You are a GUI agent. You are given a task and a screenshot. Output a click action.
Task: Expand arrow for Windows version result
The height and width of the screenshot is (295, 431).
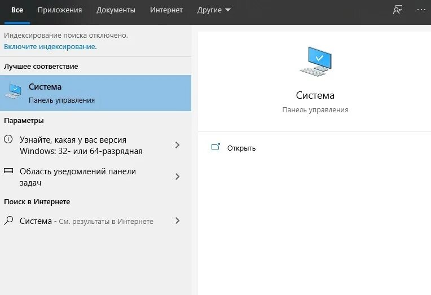178,145
